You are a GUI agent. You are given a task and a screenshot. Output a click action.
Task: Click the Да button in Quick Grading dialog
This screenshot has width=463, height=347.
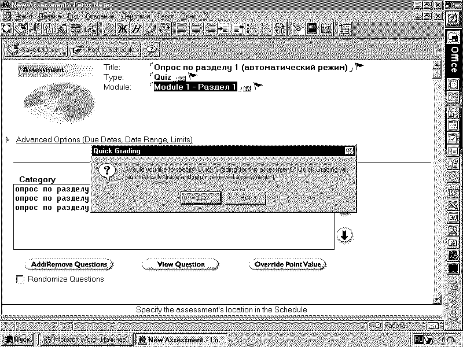201,198
